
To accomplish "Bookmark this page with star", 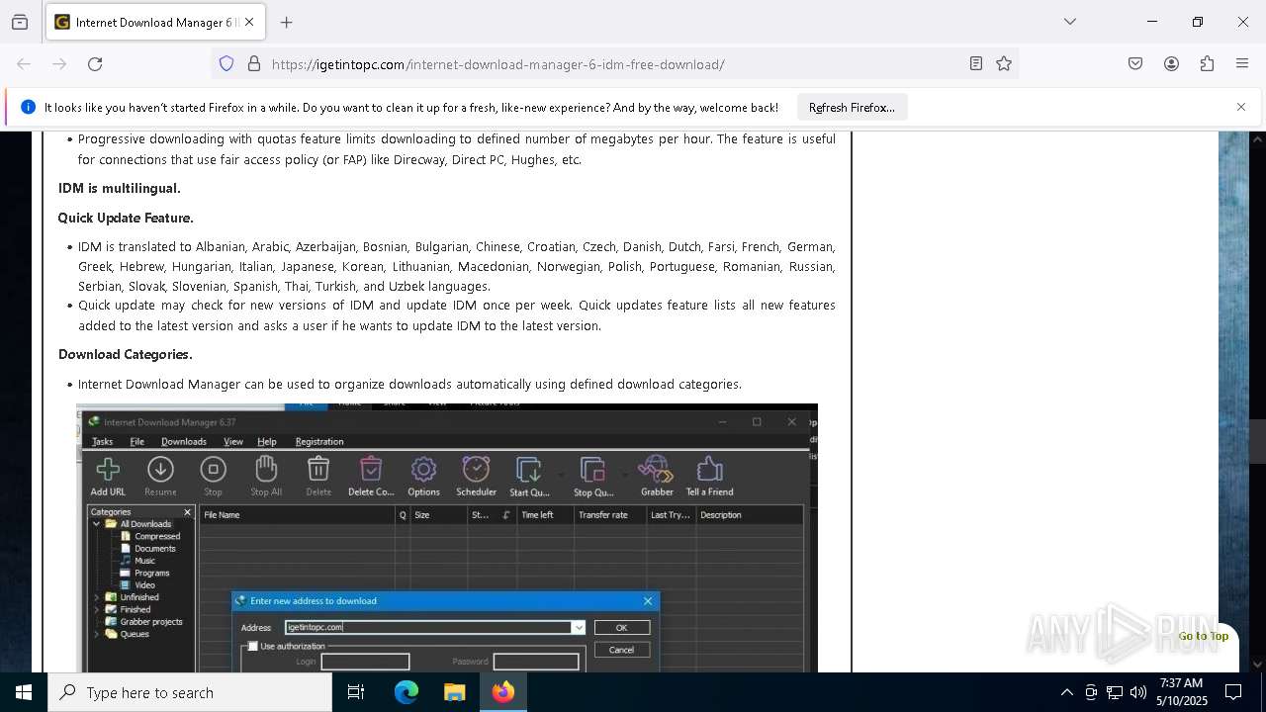I will pyautogui.click(x=1004, y=64).
